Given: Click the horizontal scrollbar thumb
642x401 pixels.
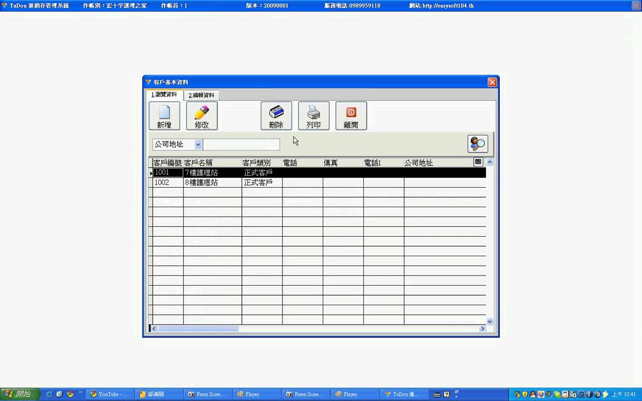Looking at the screenshot, I should pos(198,328).
